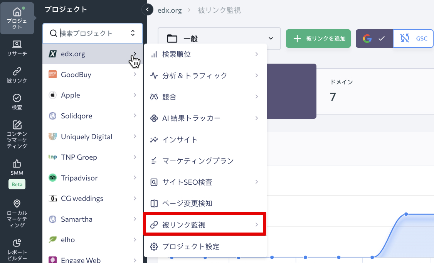Viewport: 434px width, 263px height.
Task: Focus the 検索プロジェクト search field
Action: pyautogui.click(x=93, y=33)
